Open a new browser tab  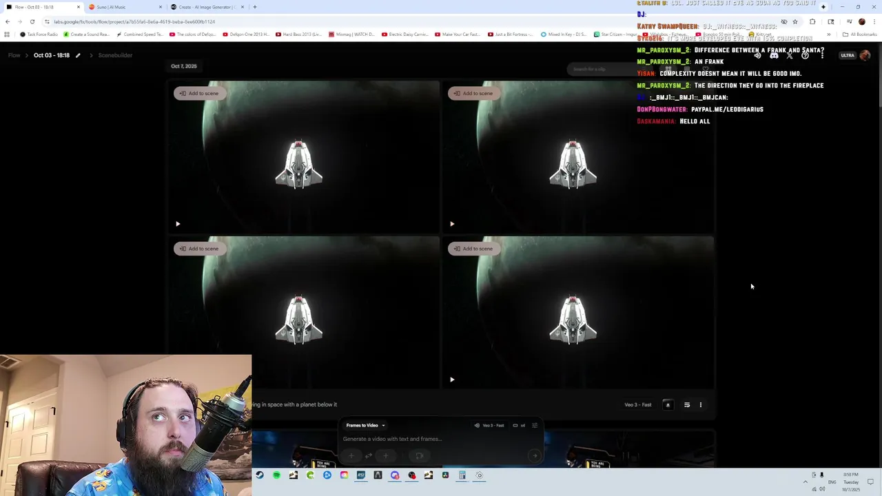coord(255,7)
